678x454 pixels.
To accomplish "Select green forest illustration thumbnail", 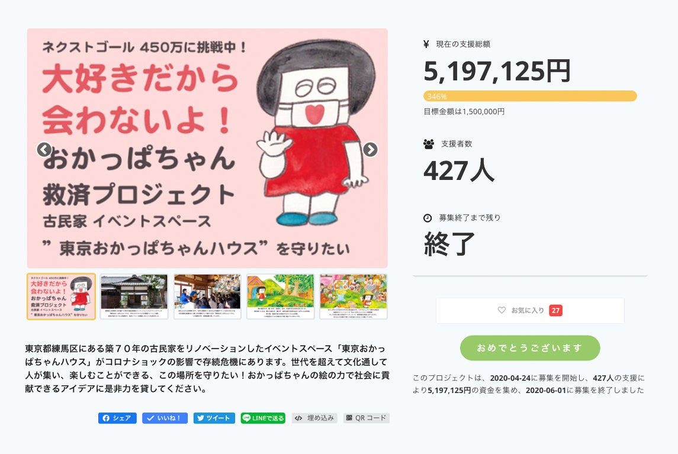I will (x=280, y=297).
